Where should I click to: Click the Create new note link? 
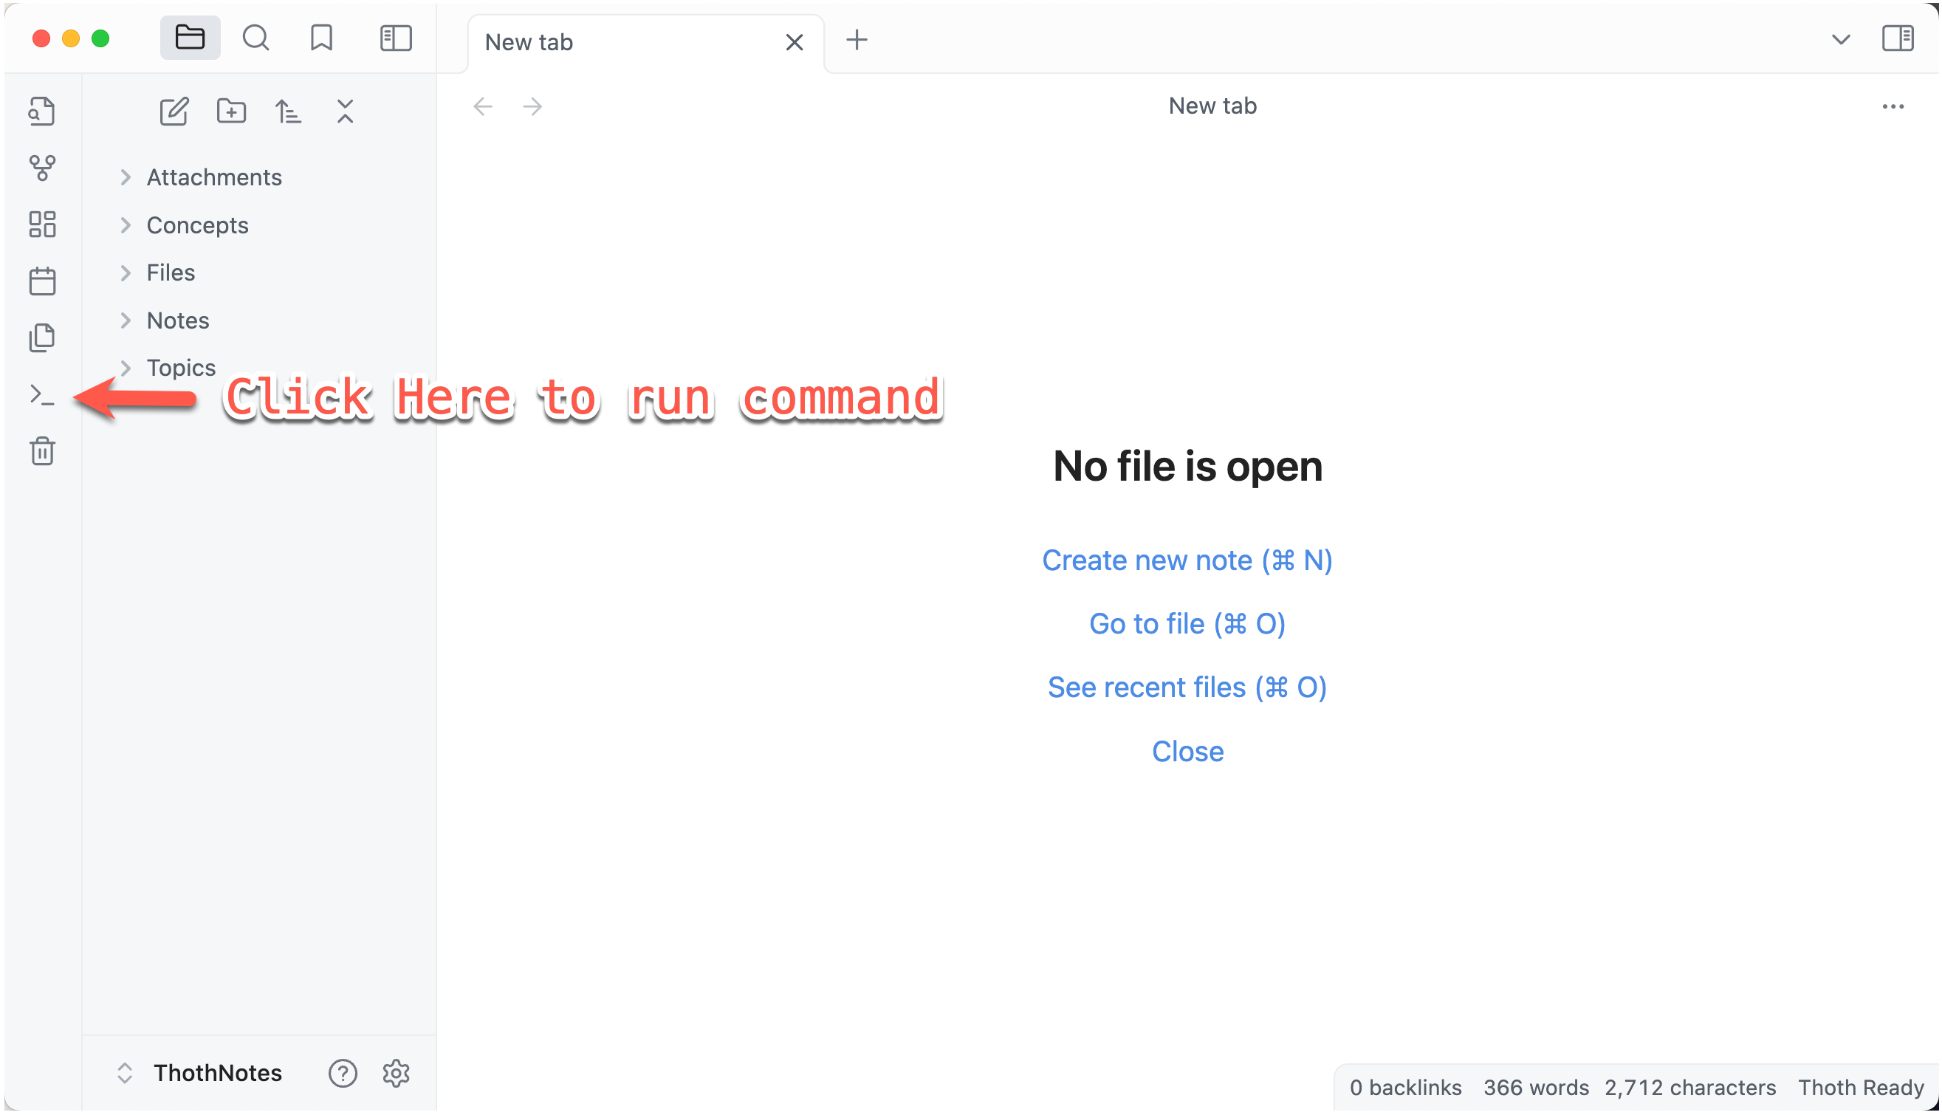[1187, 560]
